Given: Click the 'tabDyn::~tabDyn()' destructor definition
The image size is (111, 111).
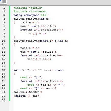Looking at the screenshot, I should [28, 92].
